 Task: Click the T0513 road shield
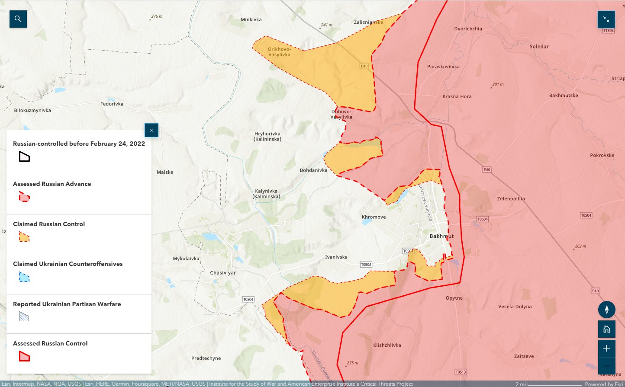click(461, 372)
